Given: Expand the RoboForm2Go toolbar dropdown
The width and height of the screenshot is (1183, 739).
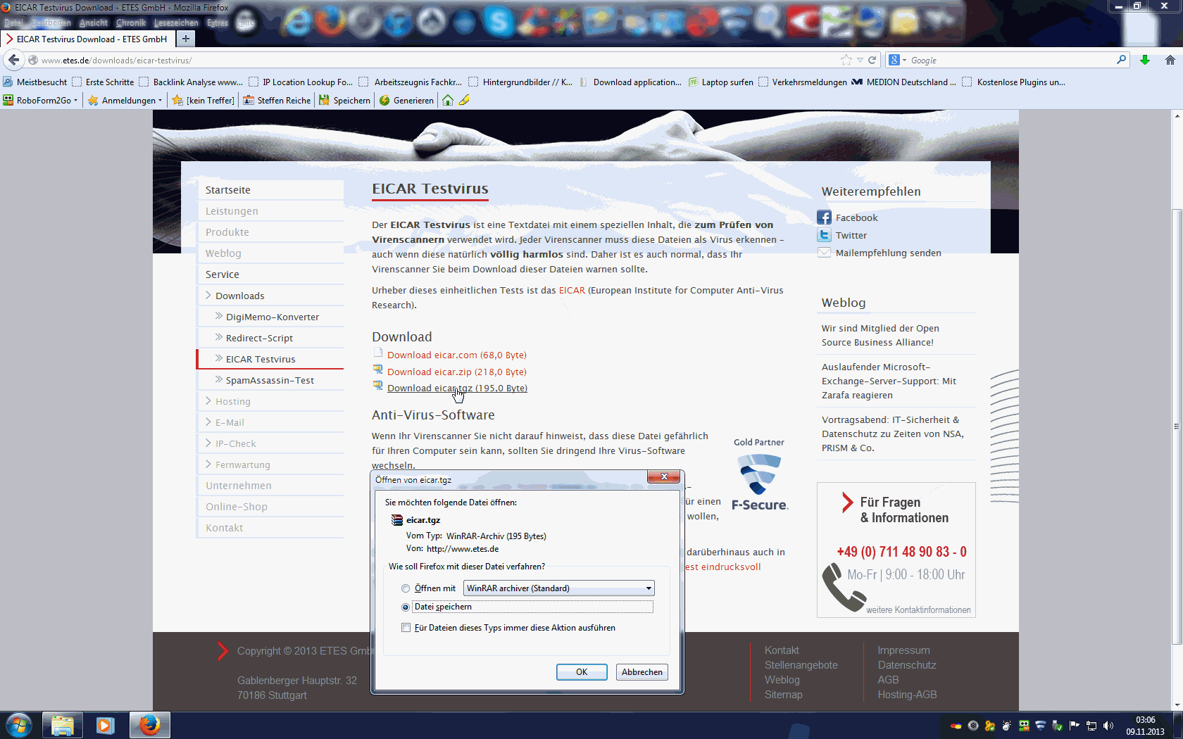Looking at the screenshot, I should coord(75,101).
